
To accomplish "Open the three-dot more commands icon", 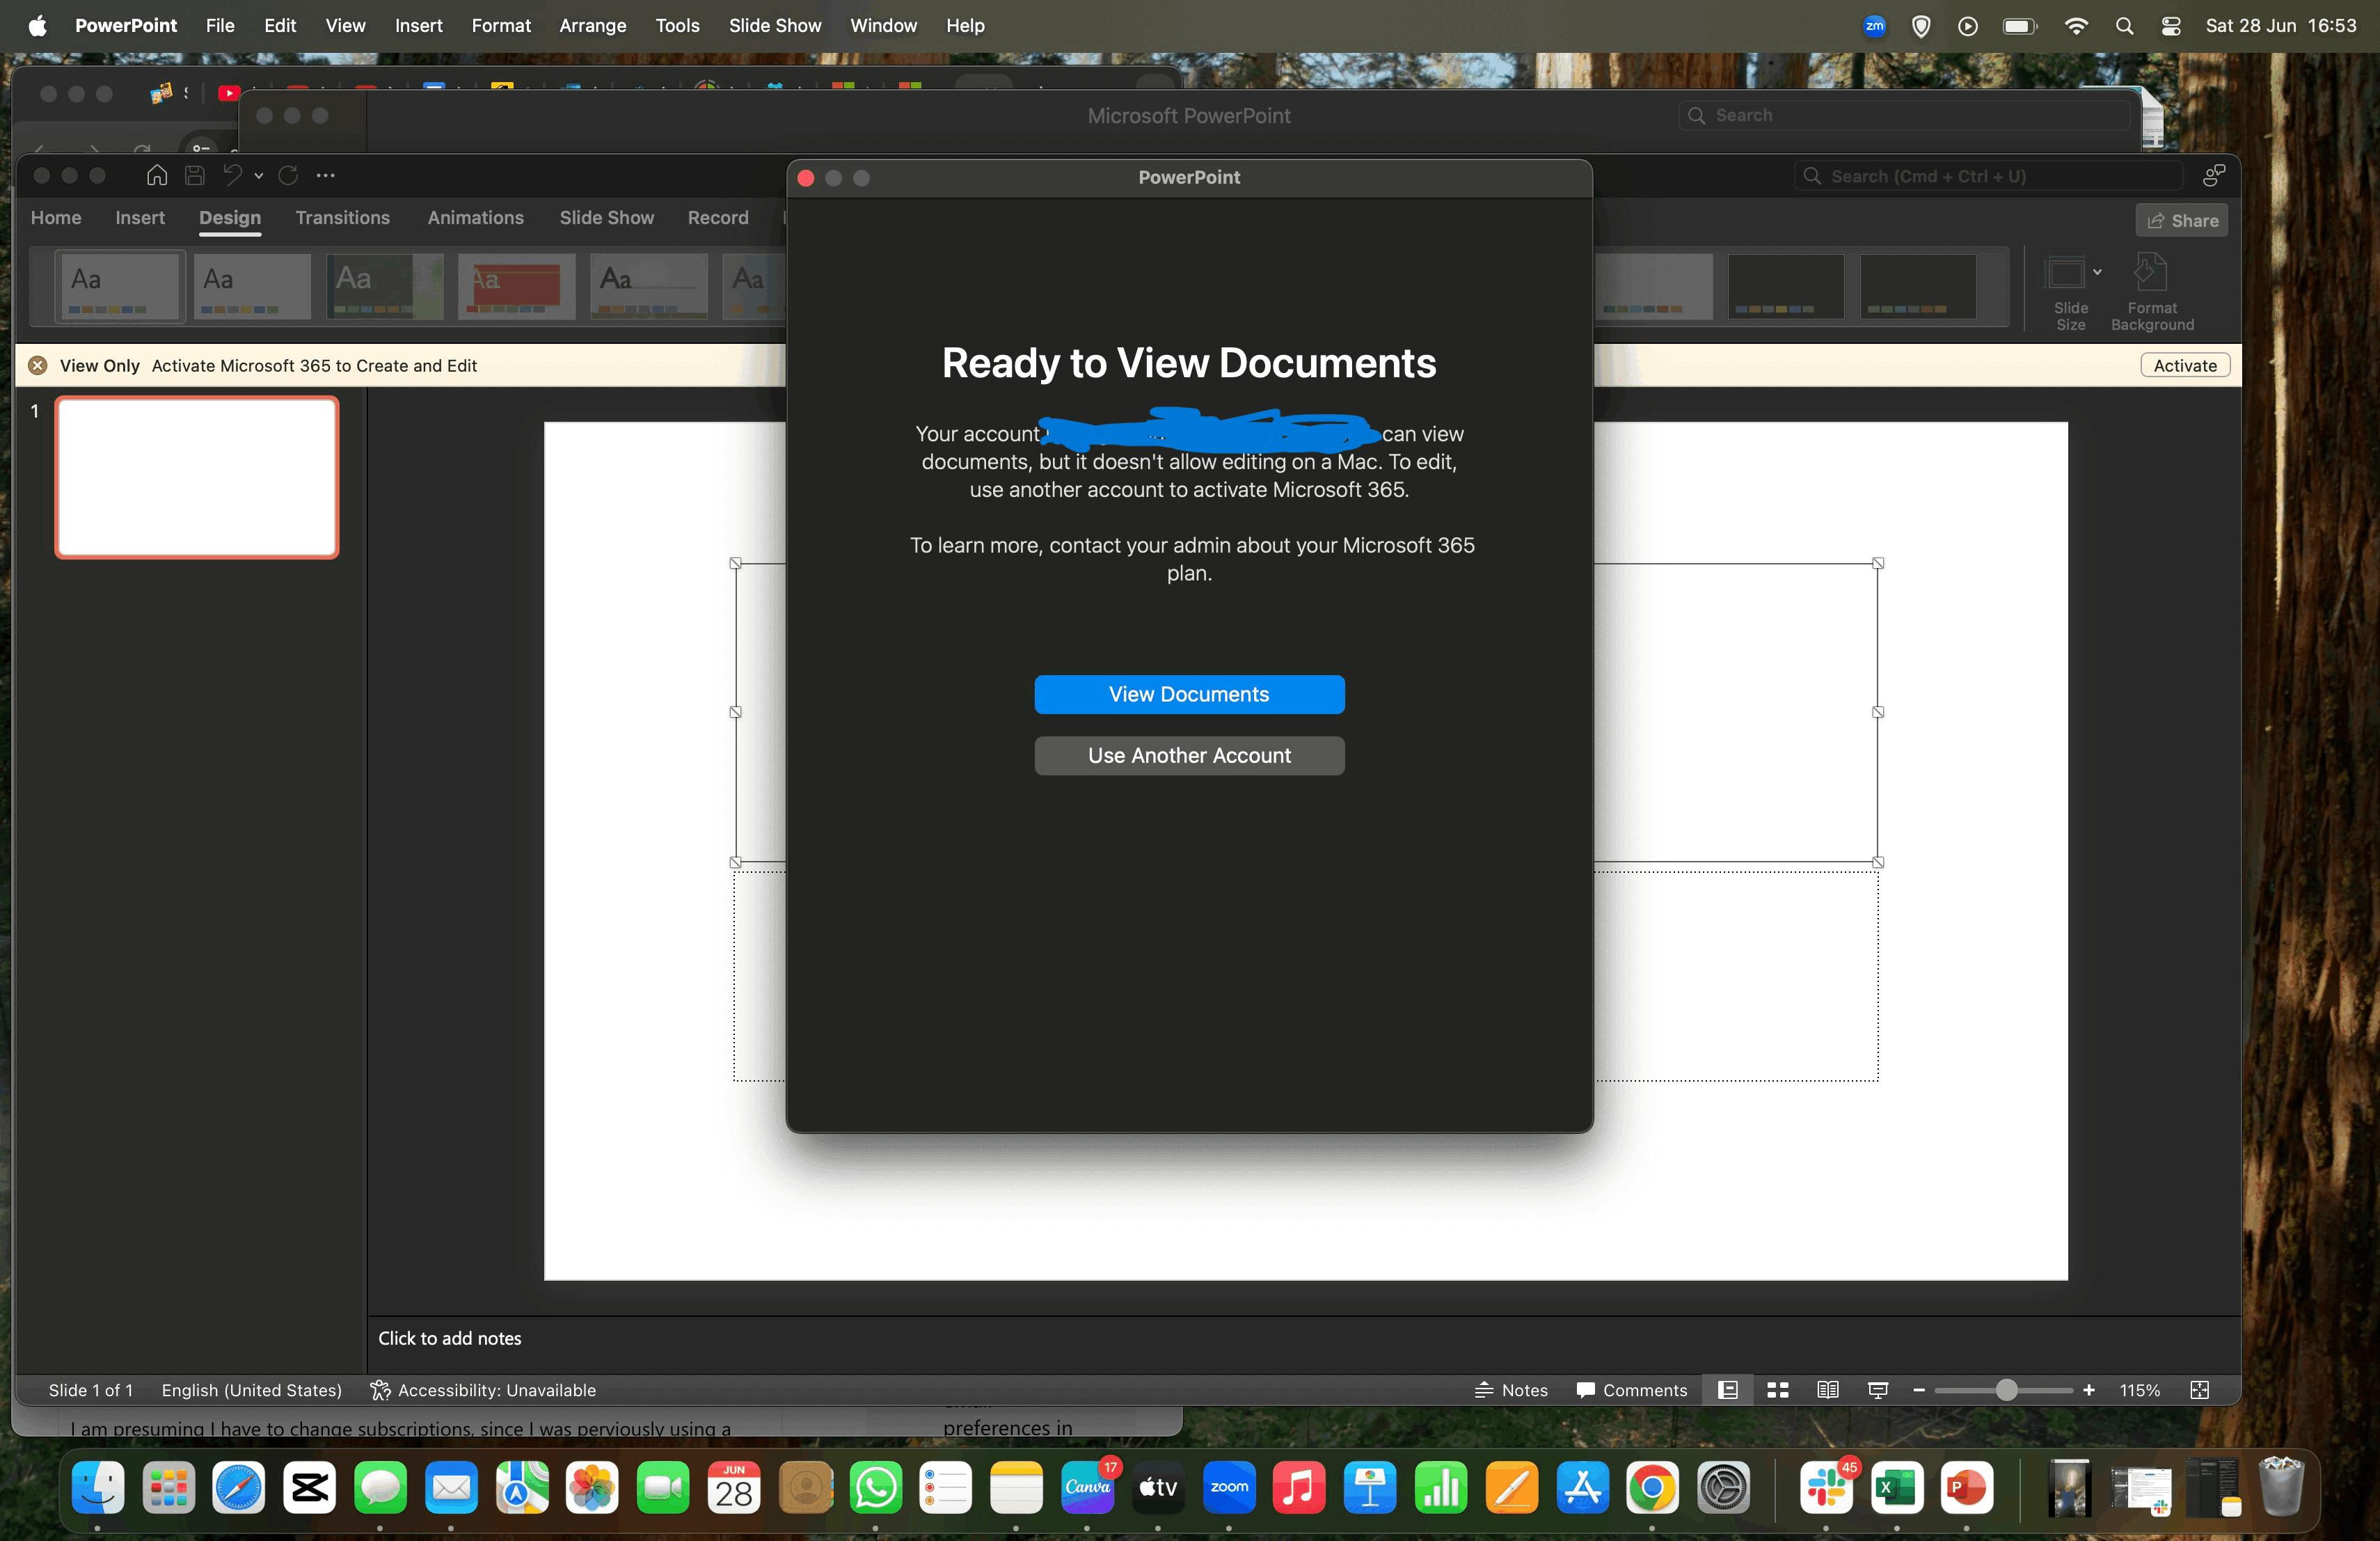I will [326, 176].
